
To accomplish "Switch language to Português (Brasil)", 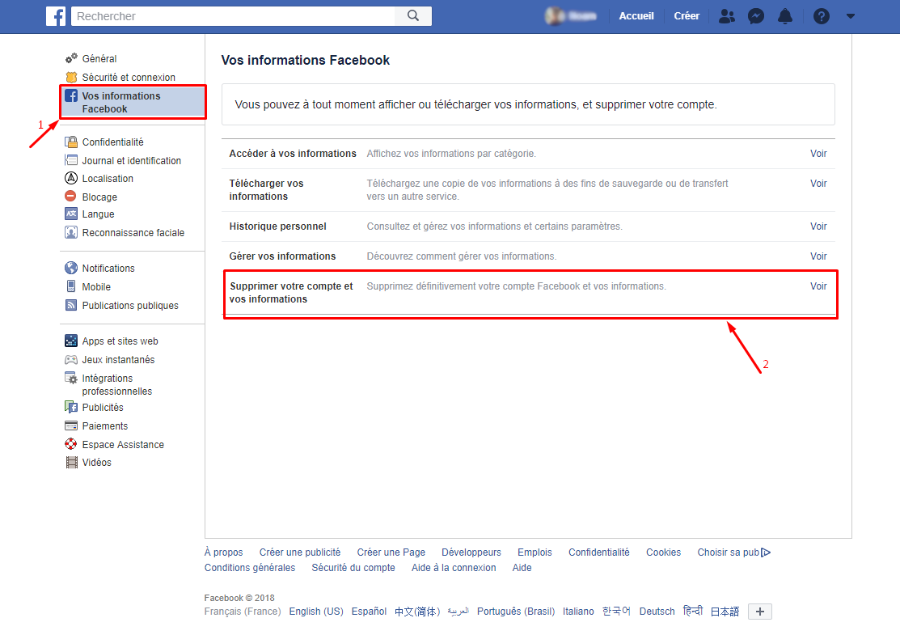I will coord(515,612).
